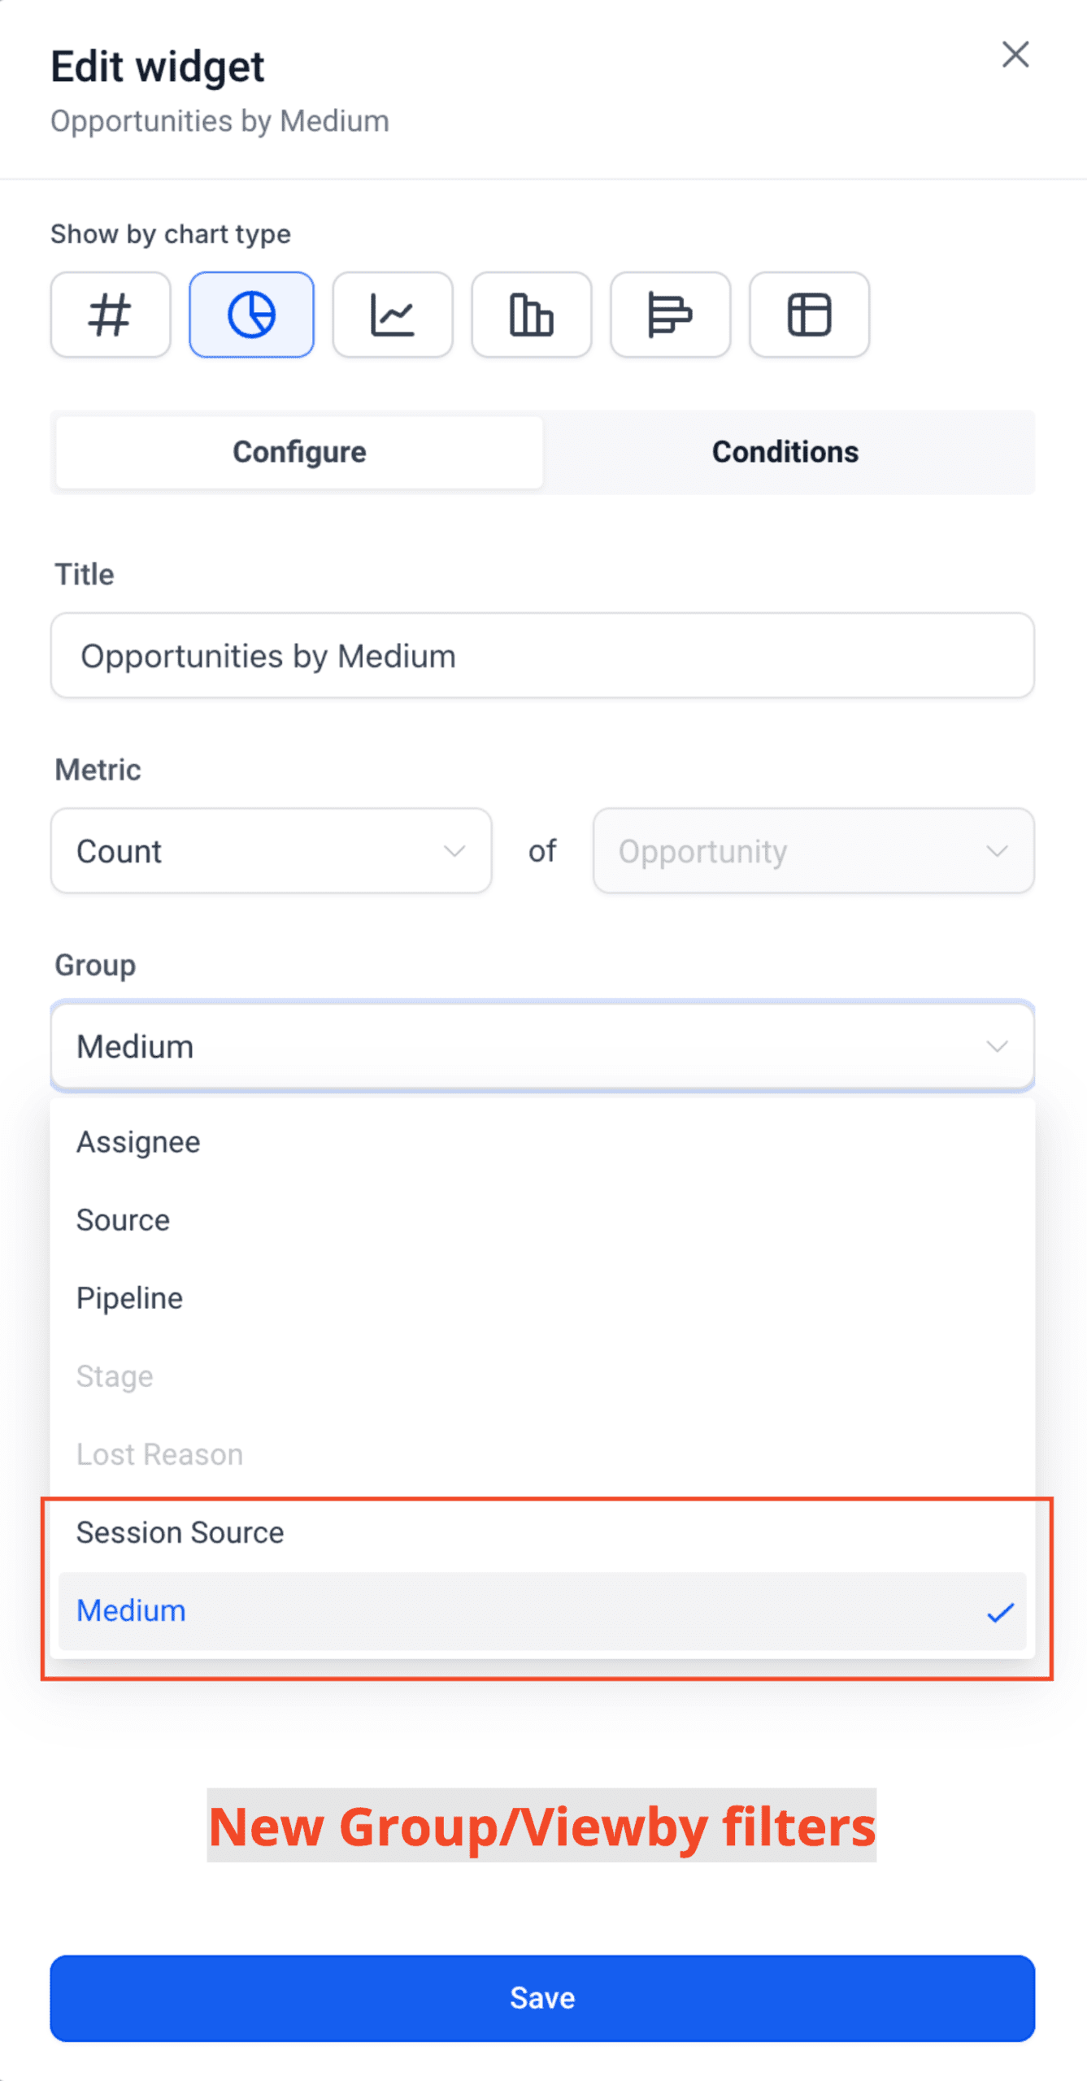Save the widget changes
Image resolution: width=1087 pixels, height=2081 pixels.
coord(542,1998)
